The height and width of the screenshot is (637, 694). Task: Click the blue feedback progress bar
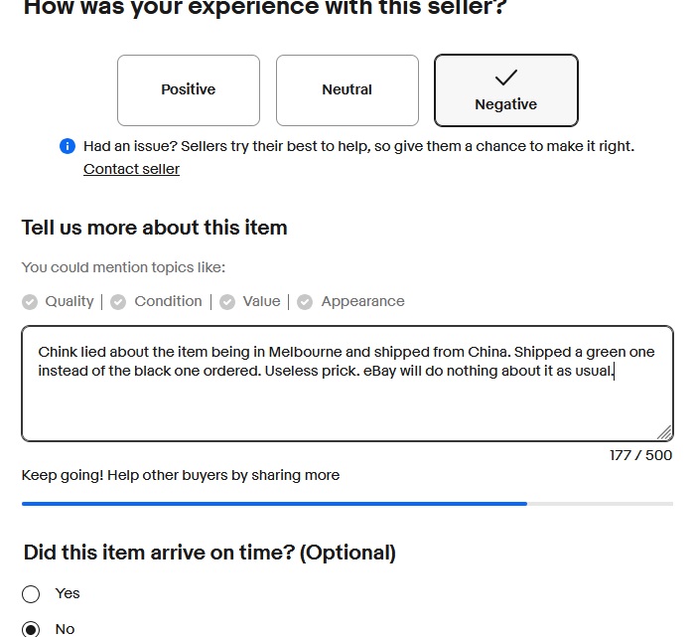pos(274,504)
